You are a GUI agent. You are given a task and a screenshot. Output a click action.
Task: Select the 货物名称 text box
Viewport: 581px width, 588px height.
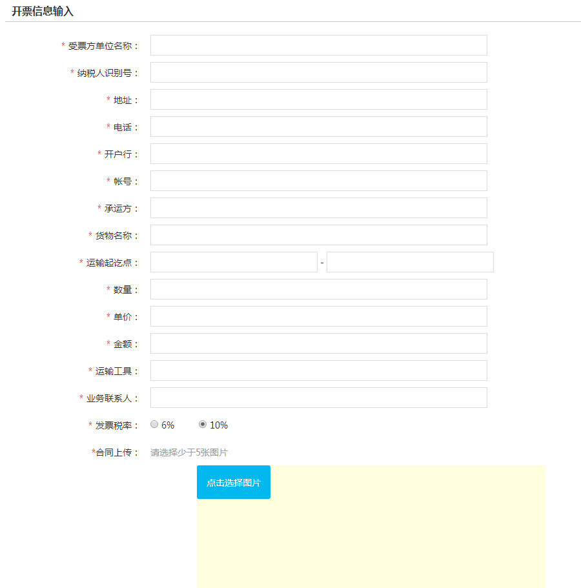pyautogui.click(x=319, y=235)
